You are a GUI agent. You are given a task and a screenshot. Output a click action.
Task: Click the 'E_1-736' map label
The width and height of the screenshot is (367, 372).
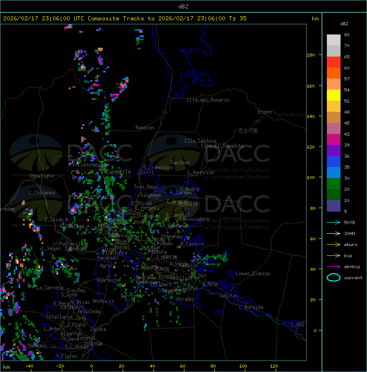(248, 131)
